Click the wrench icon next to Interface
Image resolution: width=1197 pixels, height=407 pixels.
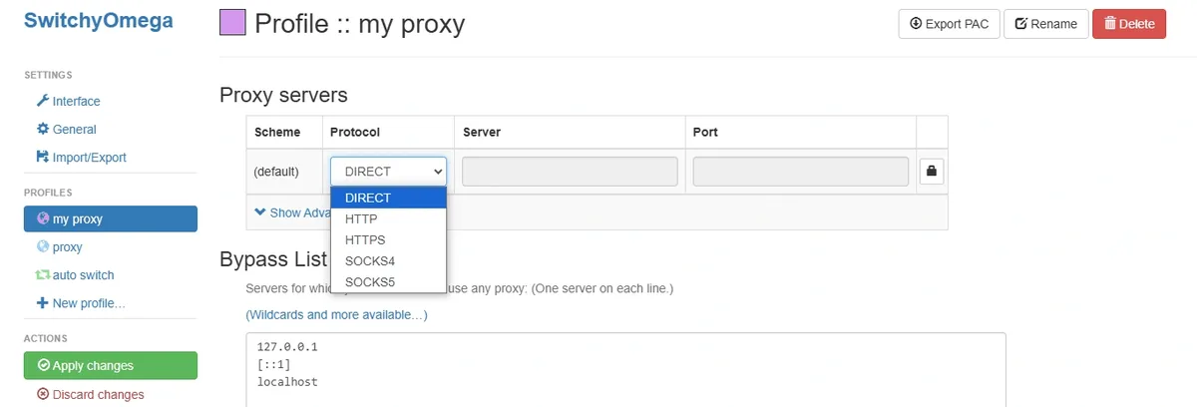43,101
